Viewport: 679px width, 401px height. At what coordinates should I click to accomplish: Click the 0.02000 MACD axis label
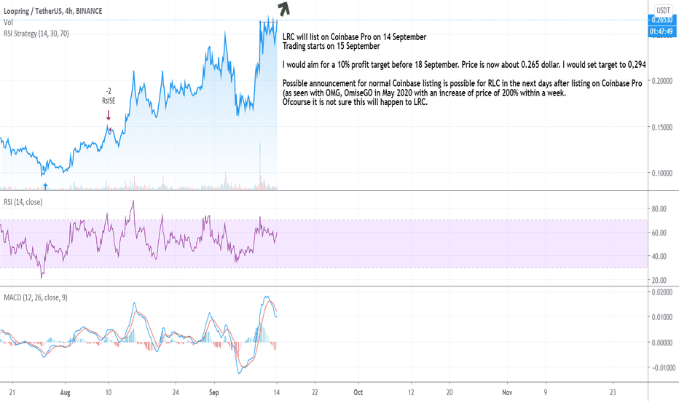click(662, 292)
